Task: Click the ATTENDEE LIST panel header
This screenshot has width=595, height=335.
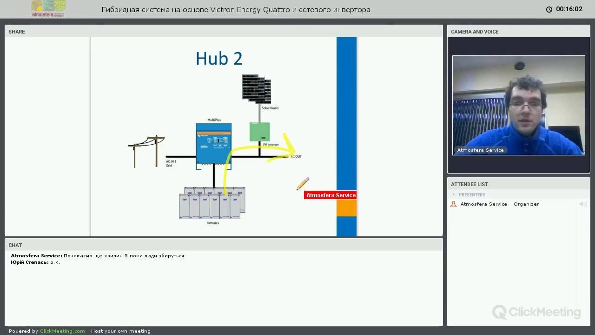Action: click(518, 184)
